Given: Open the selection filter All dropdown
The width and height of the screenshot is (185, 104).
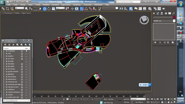Looking at the screenshot, I should point(20,8).
